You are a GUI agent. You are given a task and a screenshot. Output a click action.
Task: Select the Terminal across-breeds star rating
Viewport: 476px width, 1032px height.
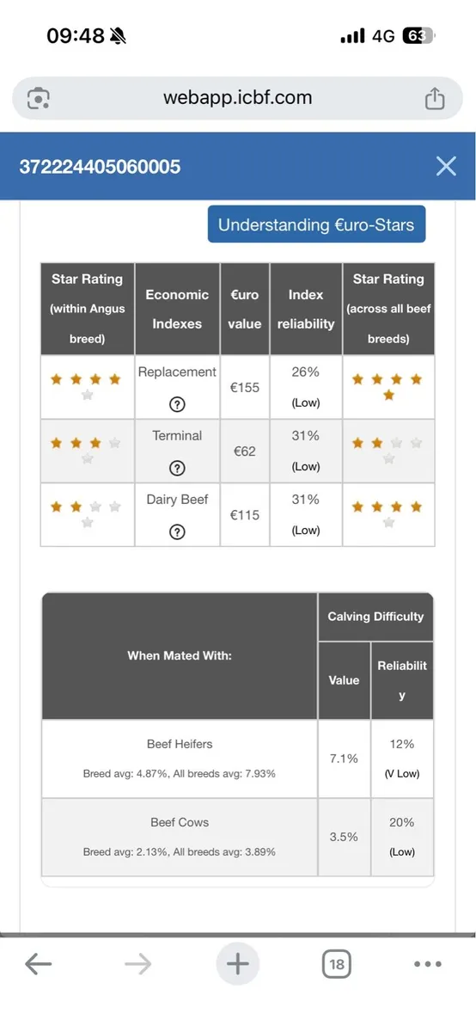[388, 451]
